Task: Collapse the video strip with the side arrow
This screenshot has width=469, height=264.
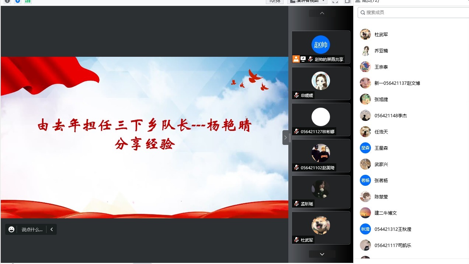Action: [285, 138]
